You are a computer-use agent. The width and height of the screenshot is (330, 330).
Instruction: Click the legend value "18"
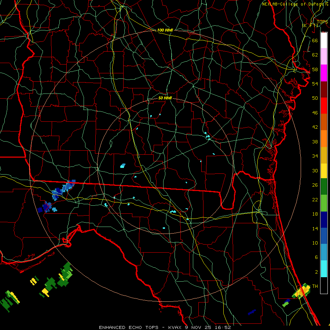point(315,214)
